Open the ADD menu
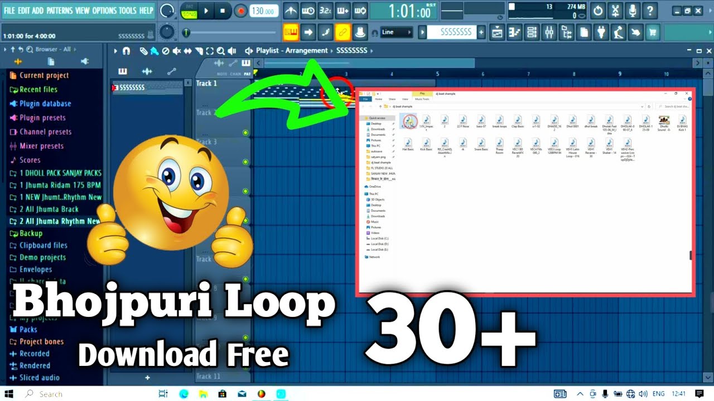Screen dimensions: 714x401 [x=38, y=11]
